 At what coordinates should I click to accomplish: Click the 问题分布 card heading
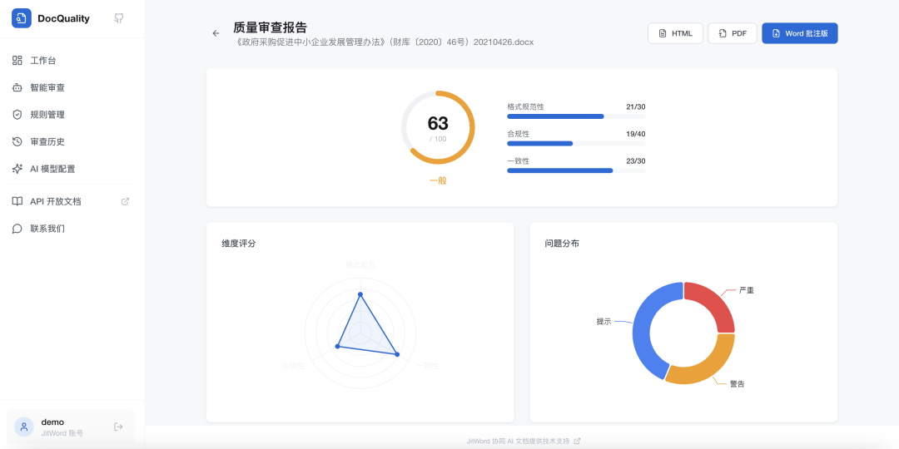562,244
